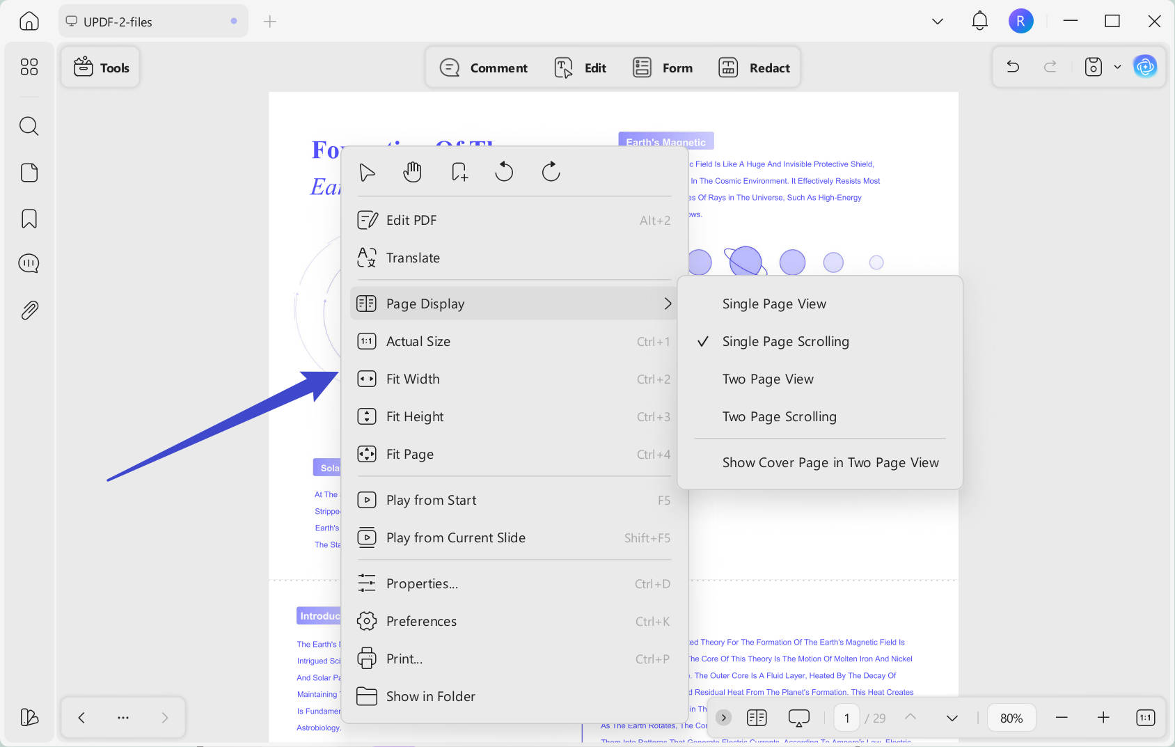Click rotate clockwise icon in context menu
The image size is (1175, 747).
click(x=551, y=172)
